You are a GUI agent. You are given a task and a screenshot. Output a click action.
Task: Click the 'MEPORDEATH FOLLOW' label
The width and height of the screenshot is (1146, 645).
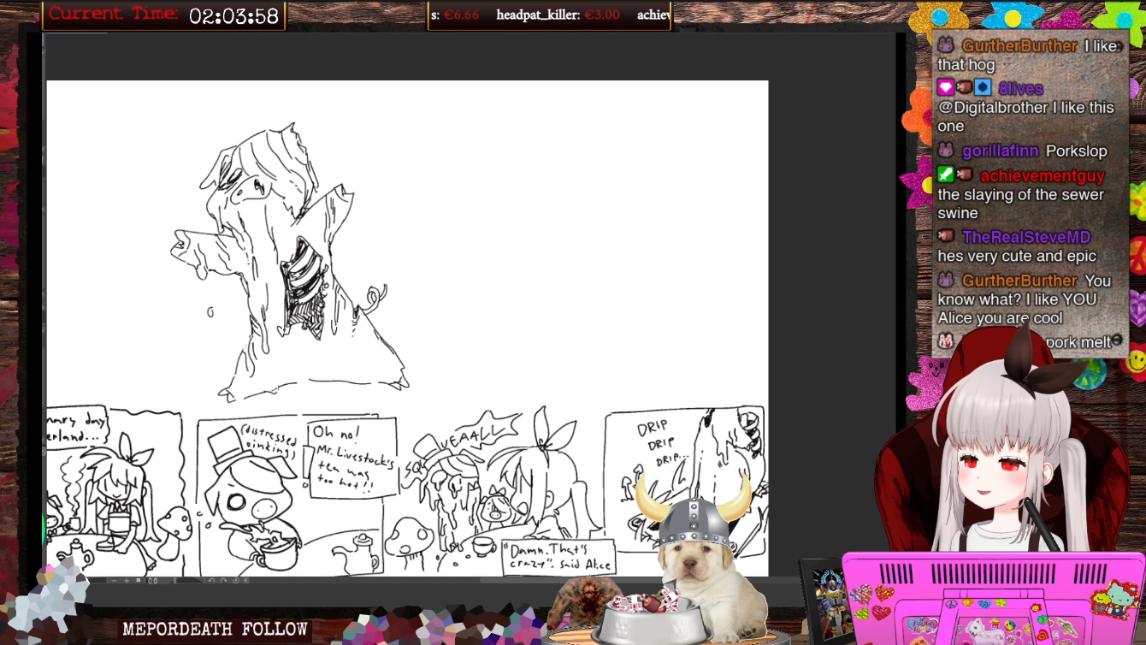click(215, 630)
